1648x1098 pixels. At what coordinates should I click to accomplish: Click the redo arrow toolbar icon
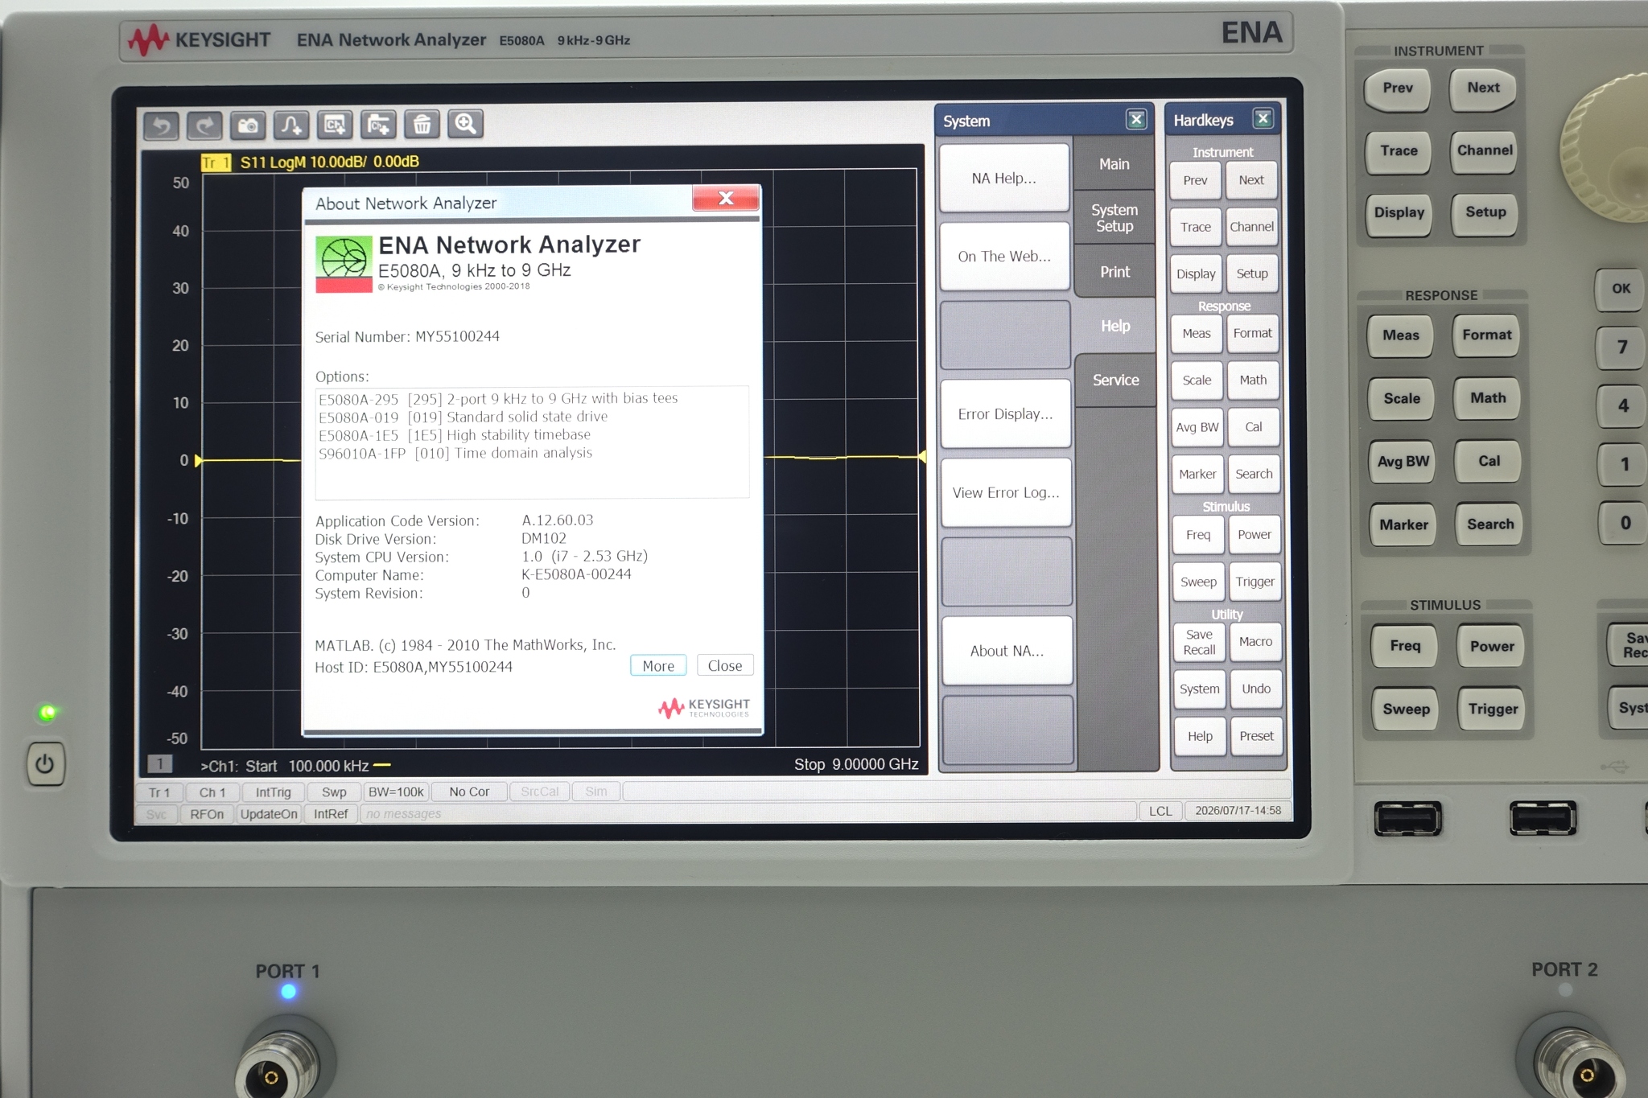pyautogui.click(x=204, y=125)
